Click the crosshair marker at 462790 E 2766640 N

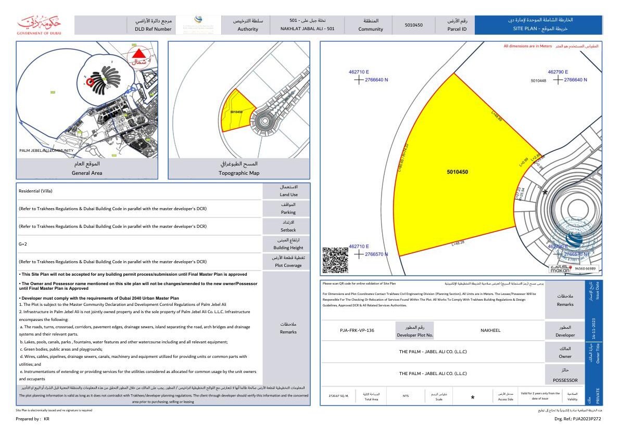point(558,80)
